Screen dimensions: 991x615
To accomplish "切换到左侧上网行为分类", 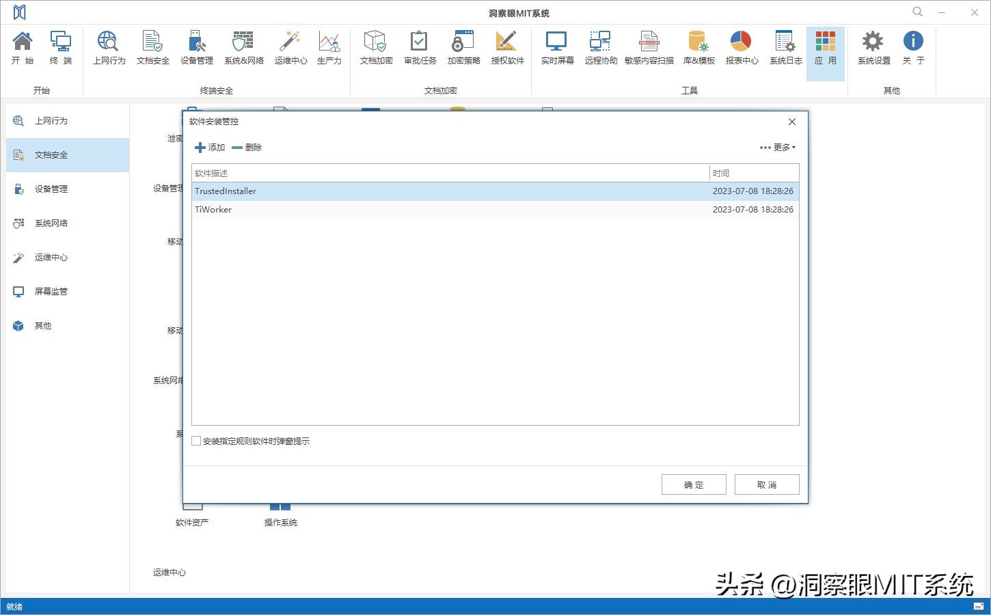I will point(51,120).
